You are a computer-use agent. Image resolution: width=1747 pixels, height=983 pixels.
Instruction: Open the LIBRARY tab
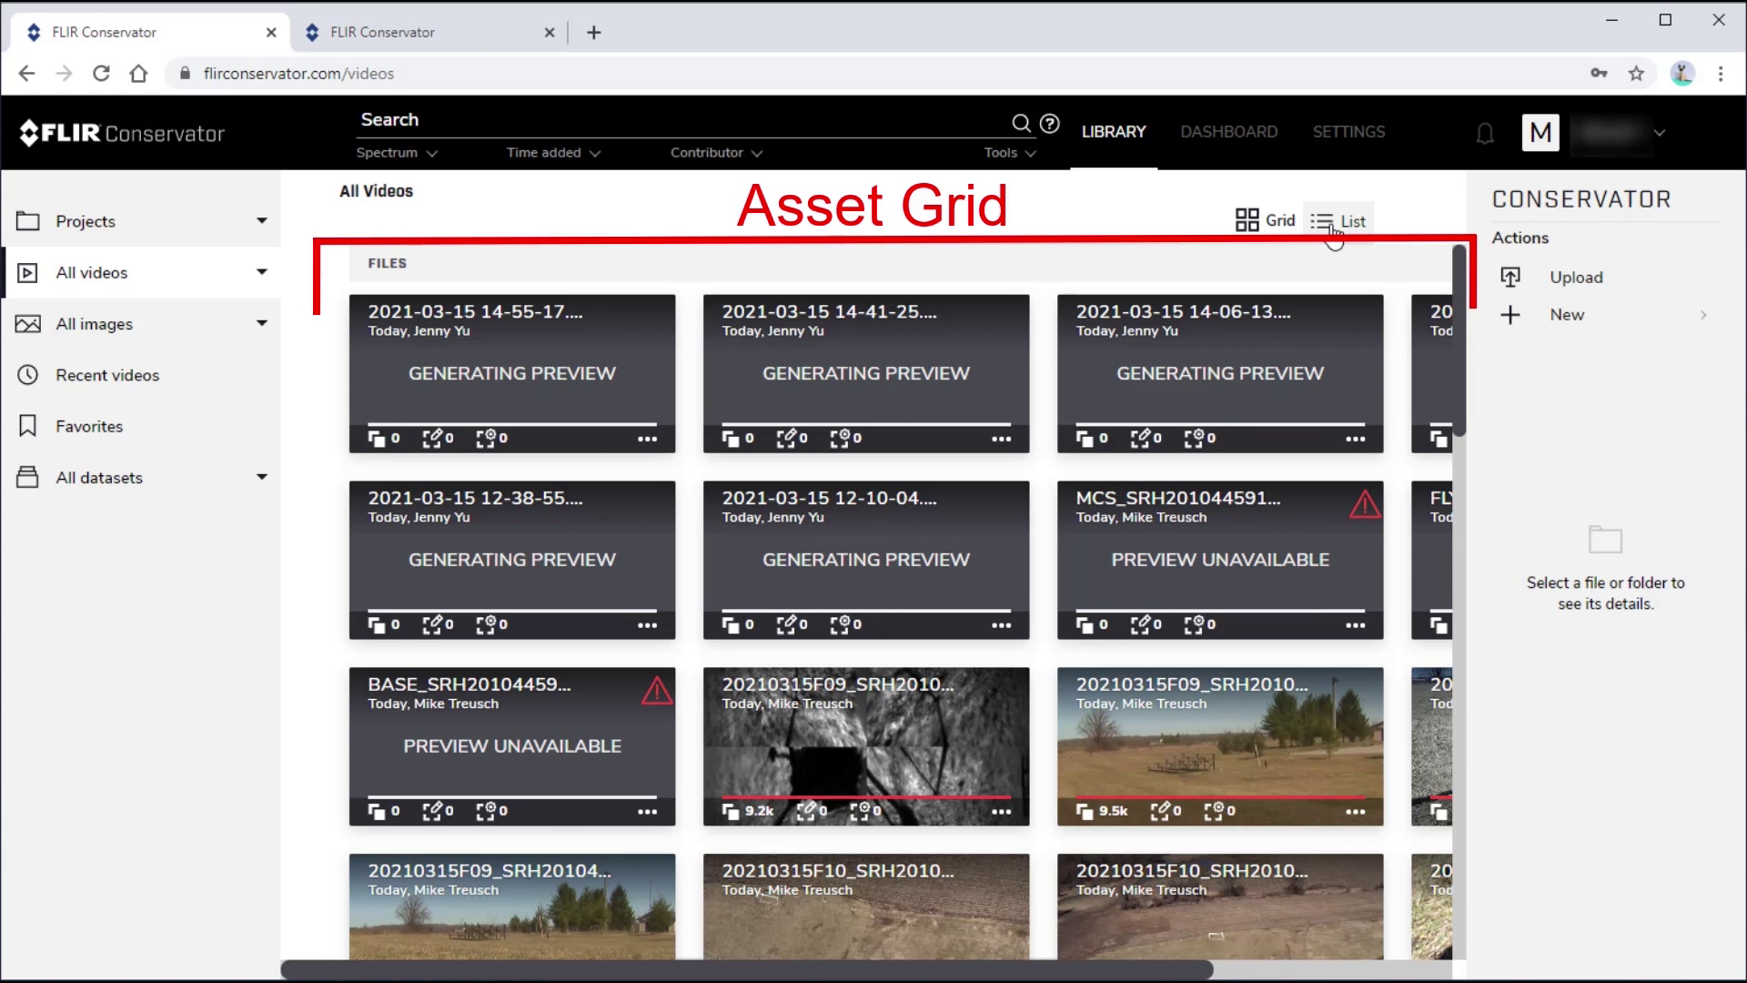[1115, 131]
